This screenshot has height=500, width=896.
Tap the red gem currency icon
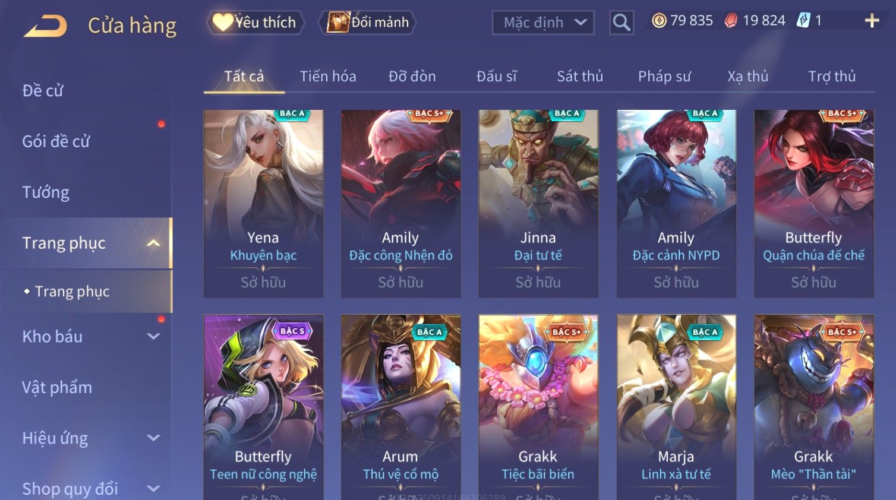[x=731, y=21]
